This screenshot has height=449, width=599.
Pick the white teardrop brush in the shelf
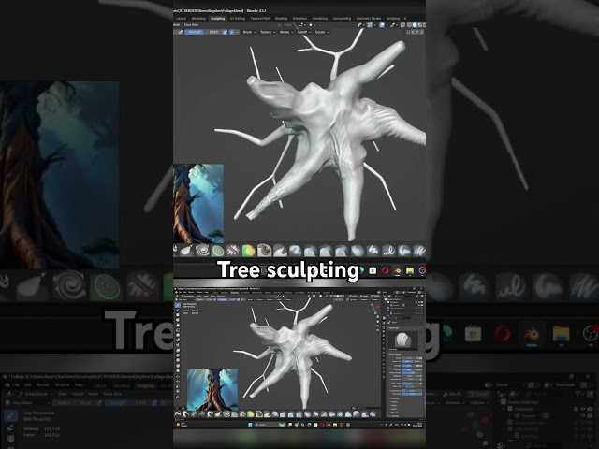(x=186, y=251)
